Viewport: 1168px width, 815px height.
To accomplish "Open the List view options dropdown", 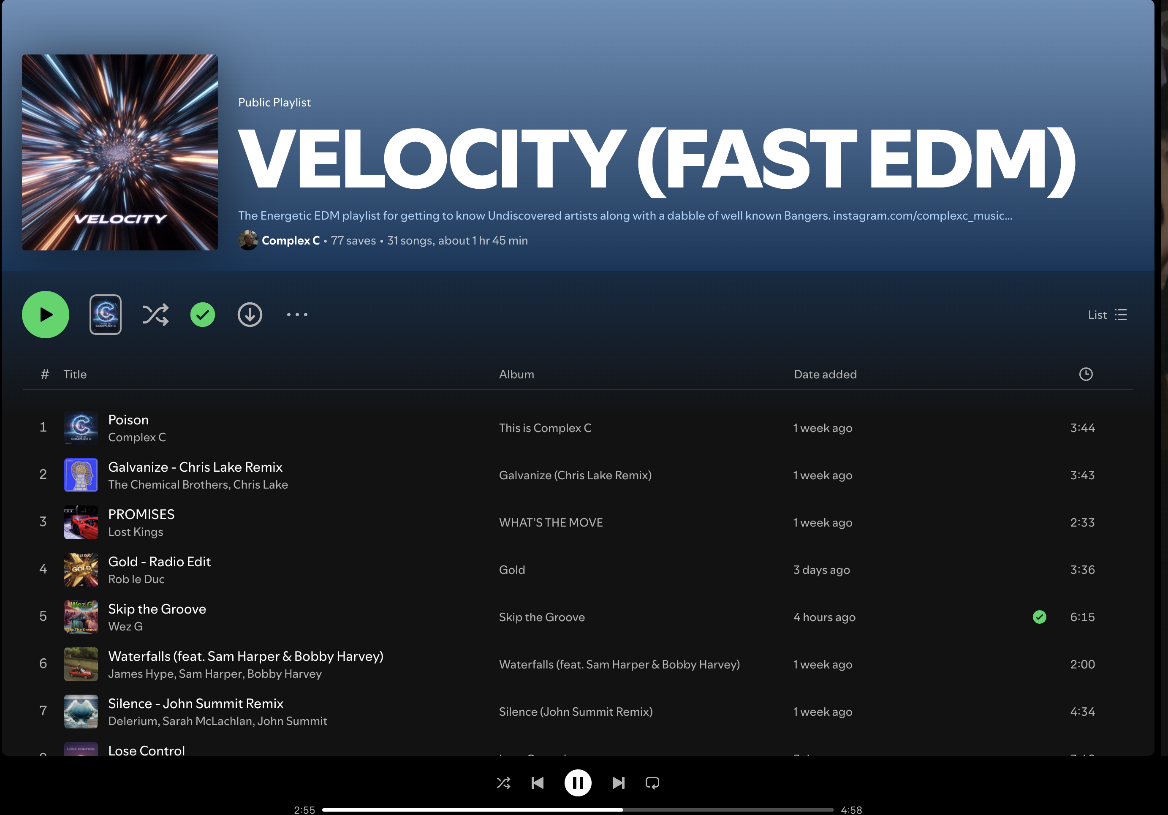I will (x=1108, y=315).
